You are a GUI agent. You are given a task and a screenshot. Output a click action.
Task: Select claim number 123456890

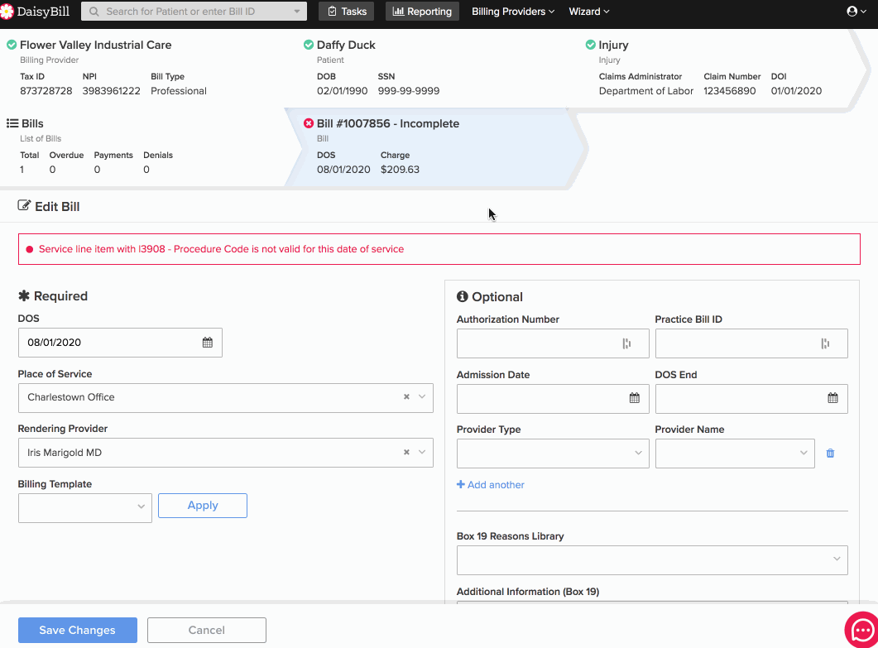pos(730,91)
